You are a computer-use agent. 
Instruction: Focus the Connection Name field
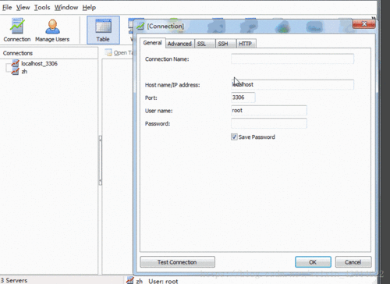coord(292,59)
